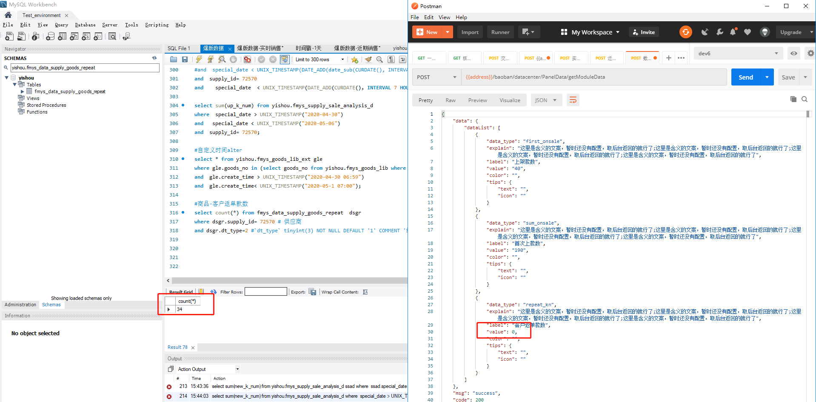Viewport: 816px width, 402px height.
Task: Open the My Workspace dropdown
Action: [590, 32]
